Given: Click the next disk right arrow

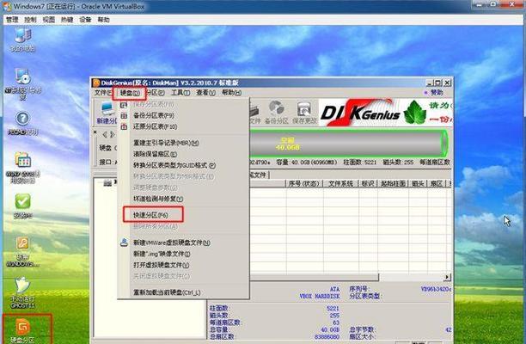Looking at the screenshot, I should (113, 134).
